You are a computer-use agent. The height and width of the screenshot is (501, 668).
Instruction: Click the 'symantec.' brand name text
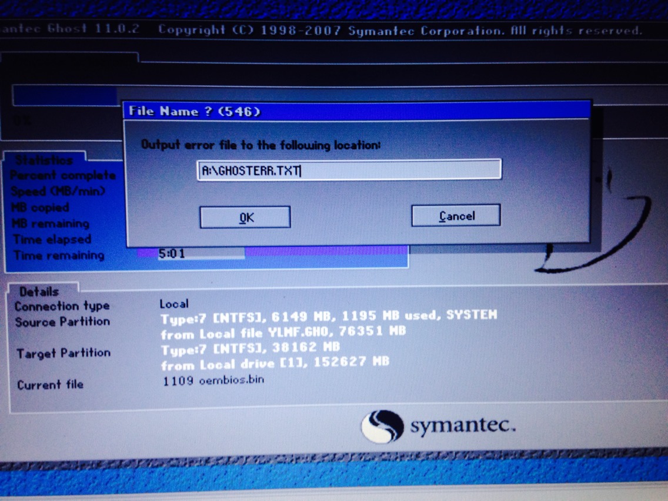pyautogui.click(x=463, y=425)
